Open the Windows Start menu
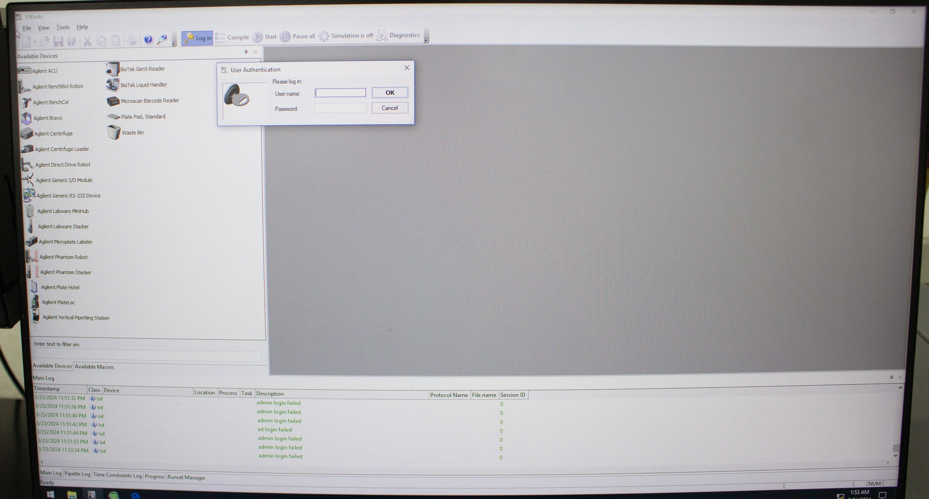 (x=50, y=494)
